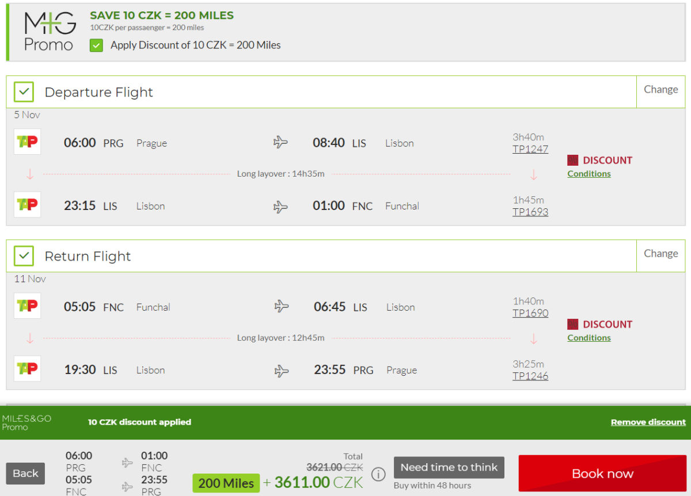Toggle the Departure Flight checkbox
The height and width of the screenshot is (496, 691).
tap(24, 92)
